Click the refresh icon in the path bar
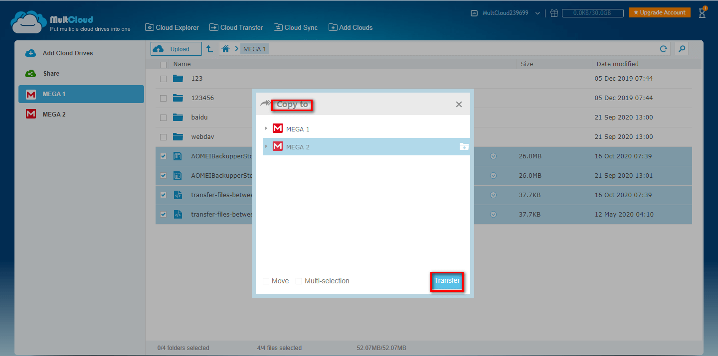718x356 pixels. pos(663,49)
